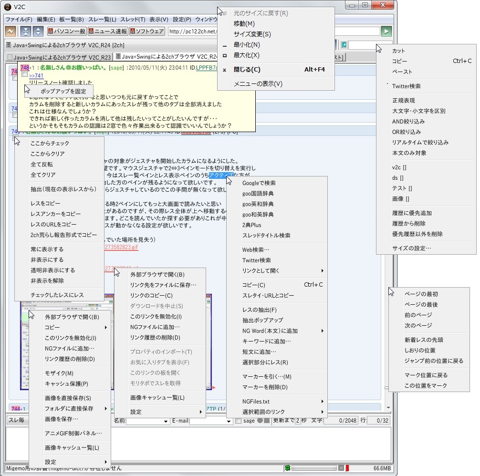Click the orange graph icon in toolbar
This screenshot has height=476, width=480.
(x=10, y=31)
